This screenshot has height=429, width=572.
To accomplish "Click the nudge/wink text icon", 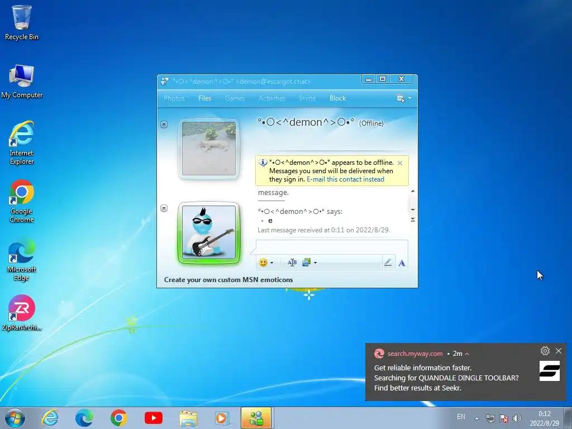I will tap(292, 263).
